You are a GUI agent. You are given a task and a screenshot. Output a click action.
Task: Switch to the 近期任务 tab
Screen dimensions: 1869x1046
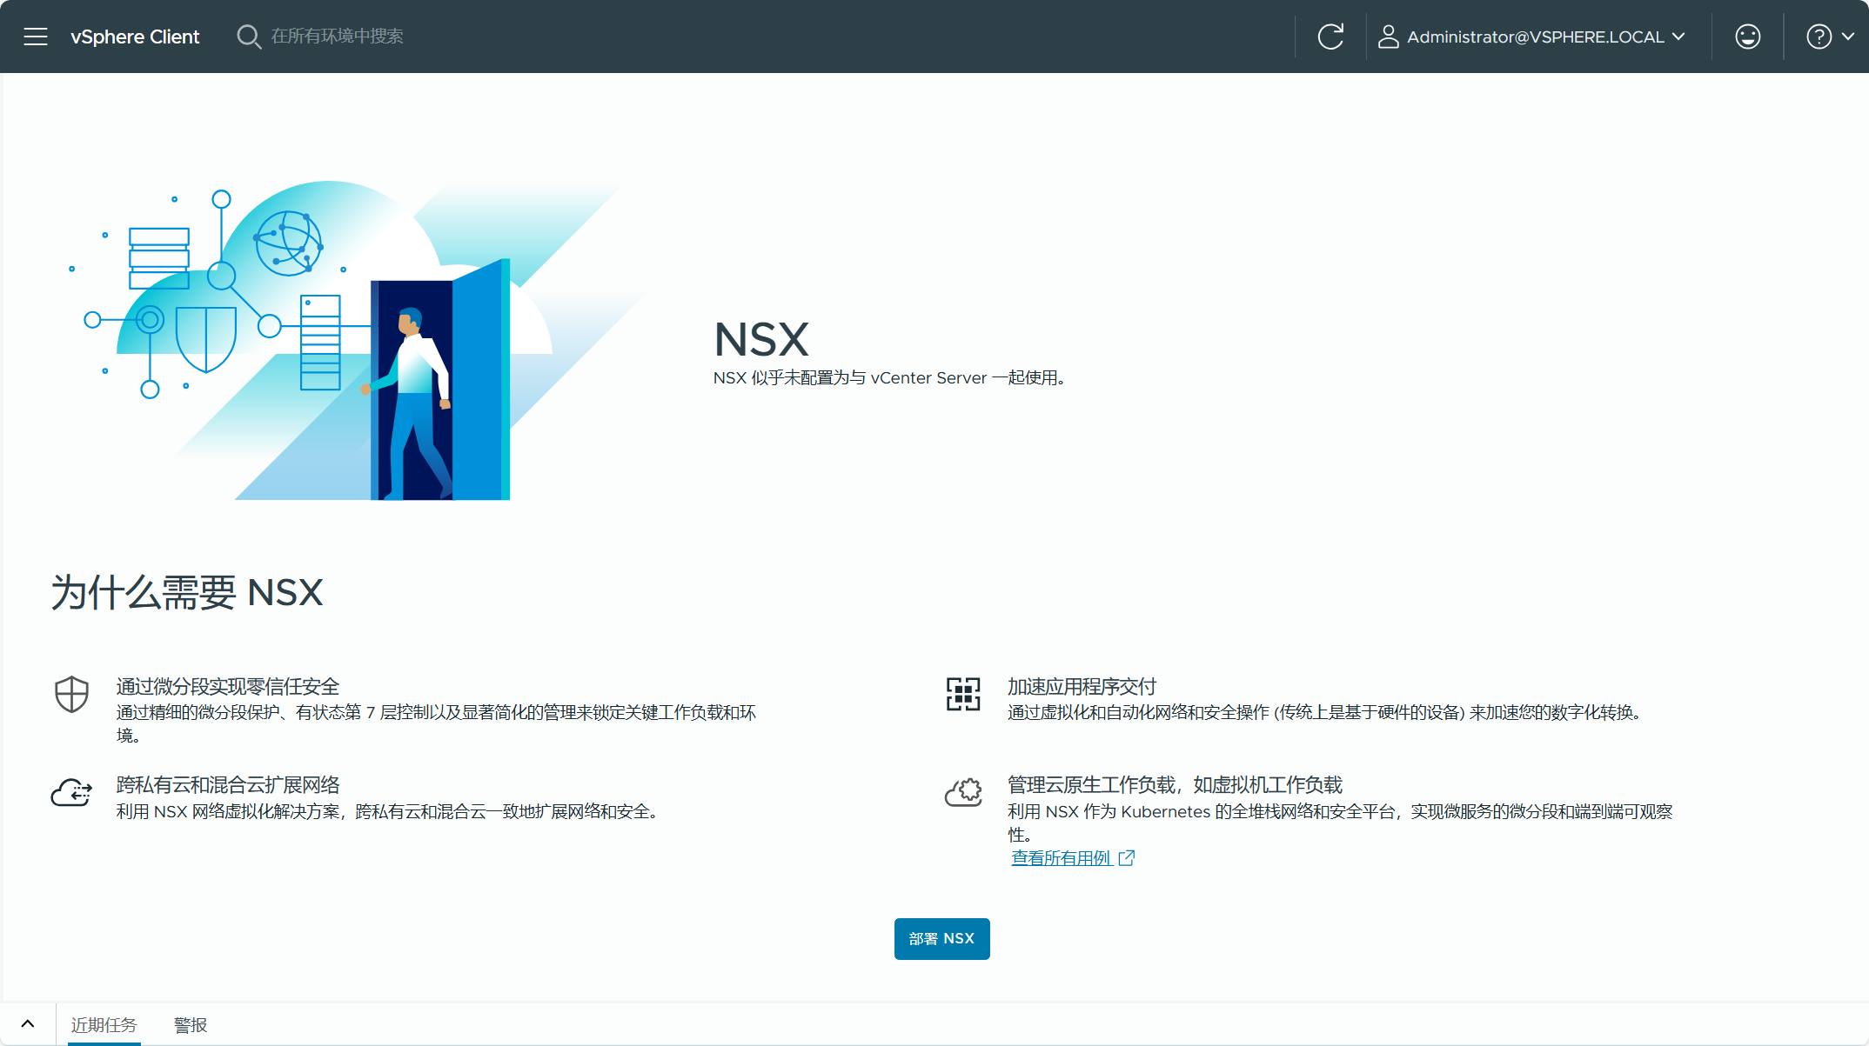104,1025
